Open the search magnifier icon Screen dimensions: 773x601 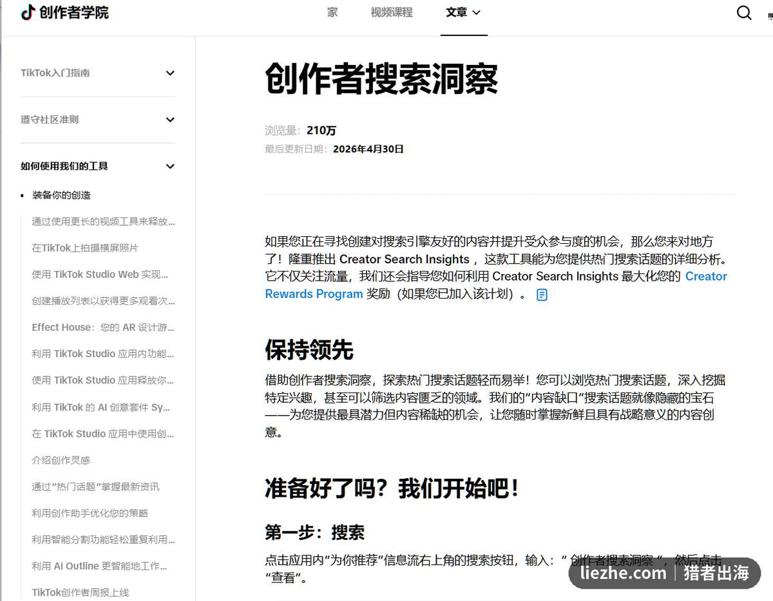pyautogui.click(x=744, y=13)
